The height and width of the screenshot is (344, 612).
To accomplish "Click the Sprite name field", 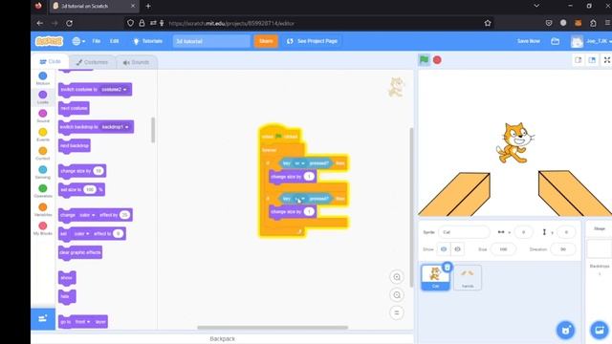I will (x=464, y=232).
